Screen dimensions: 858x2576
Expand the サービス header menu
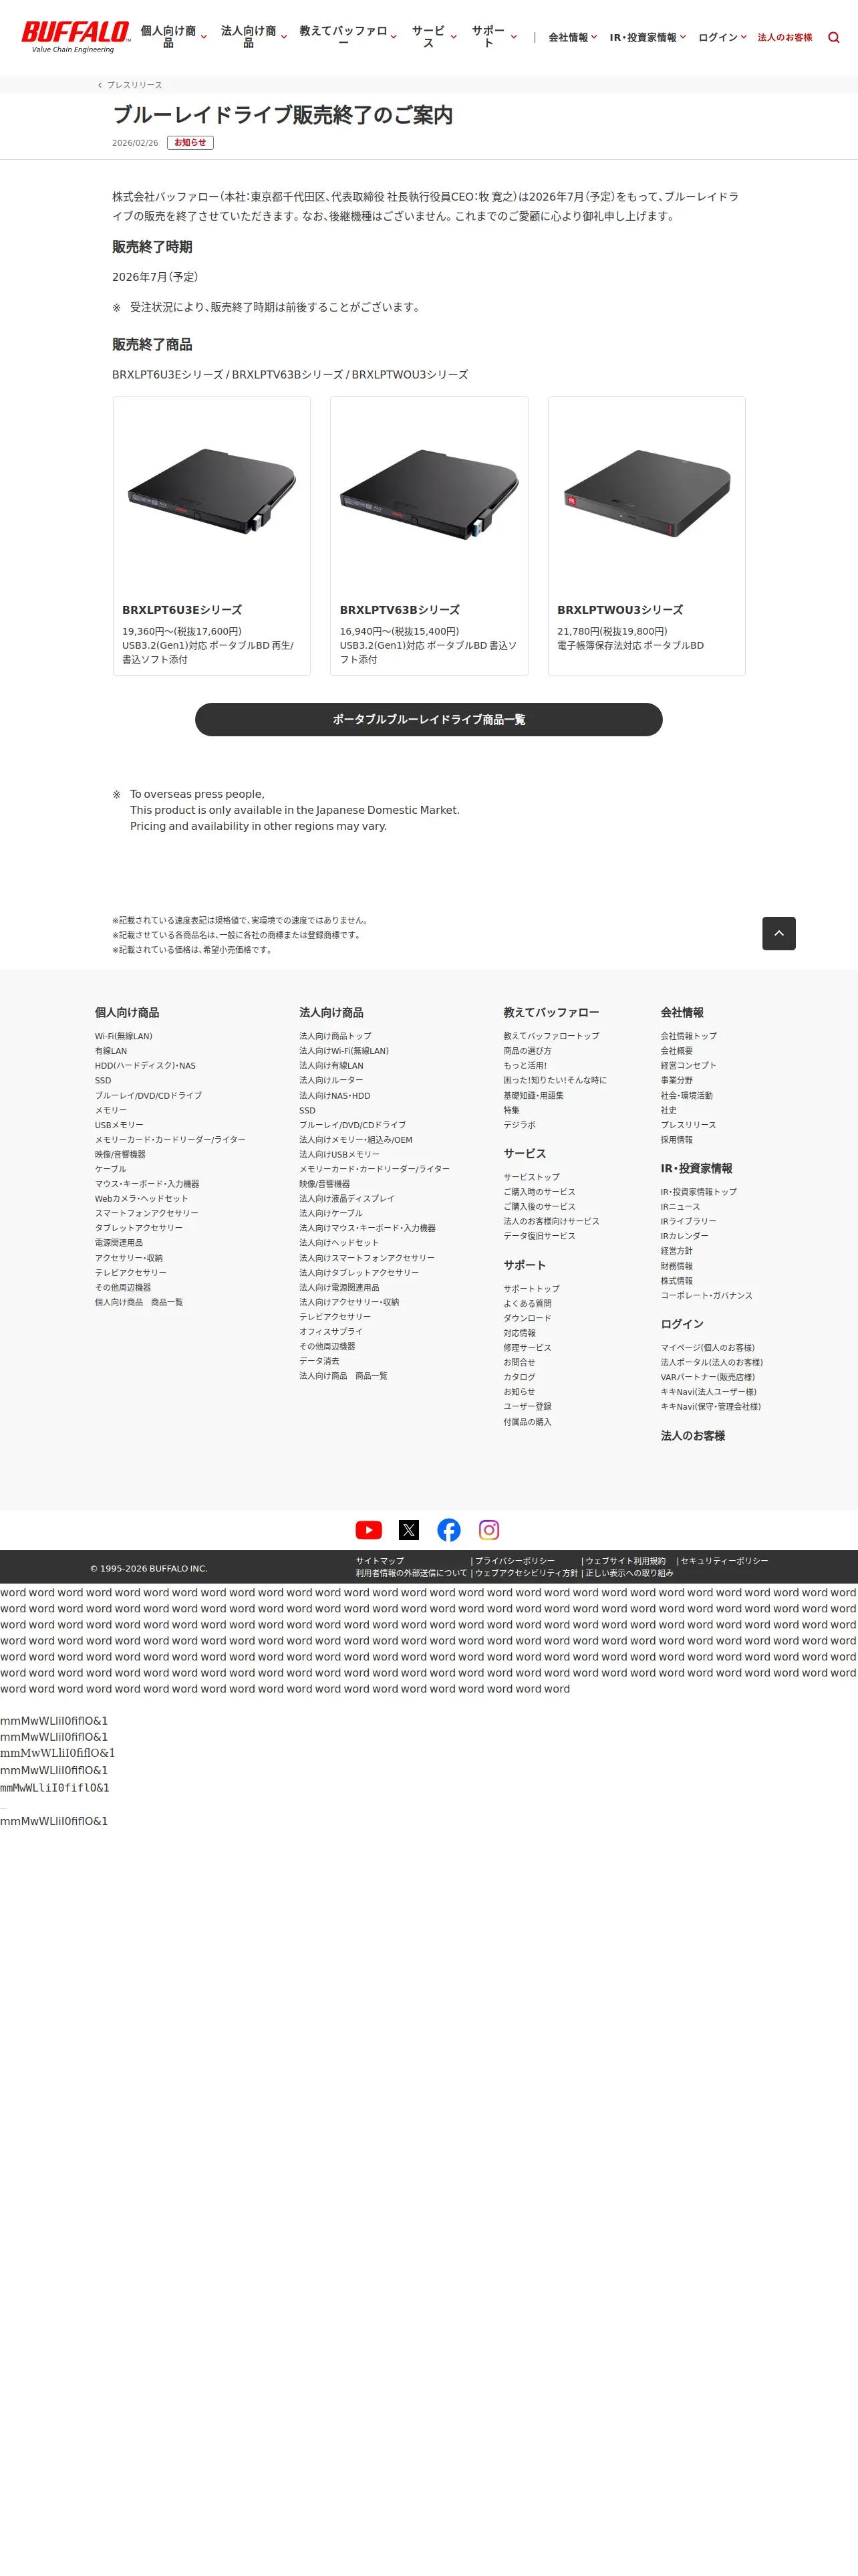click(x=434, y=37)
